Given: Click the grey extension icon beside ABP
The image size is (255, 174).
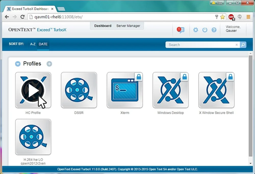Looking at the screenshot, I should (239, 17).
